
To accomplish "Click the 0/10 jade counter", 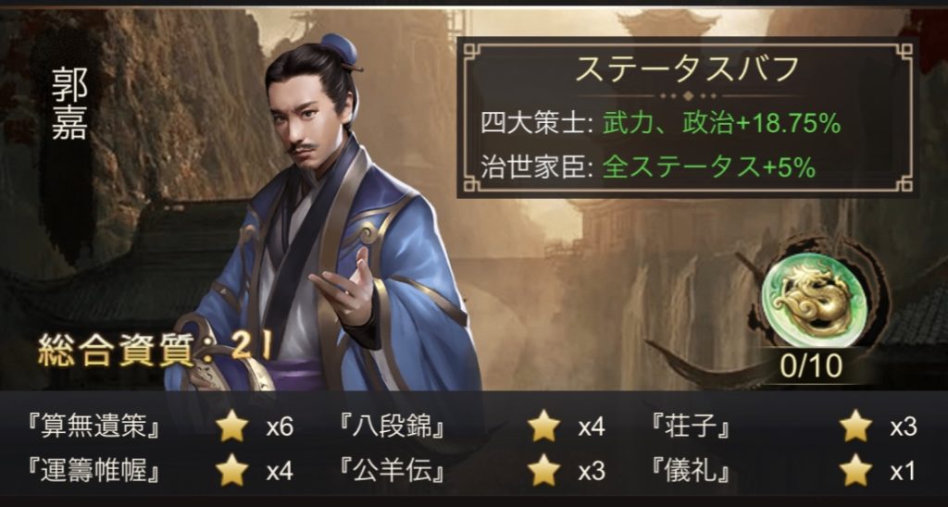I will pyautogui.click(x=811, y=365).
